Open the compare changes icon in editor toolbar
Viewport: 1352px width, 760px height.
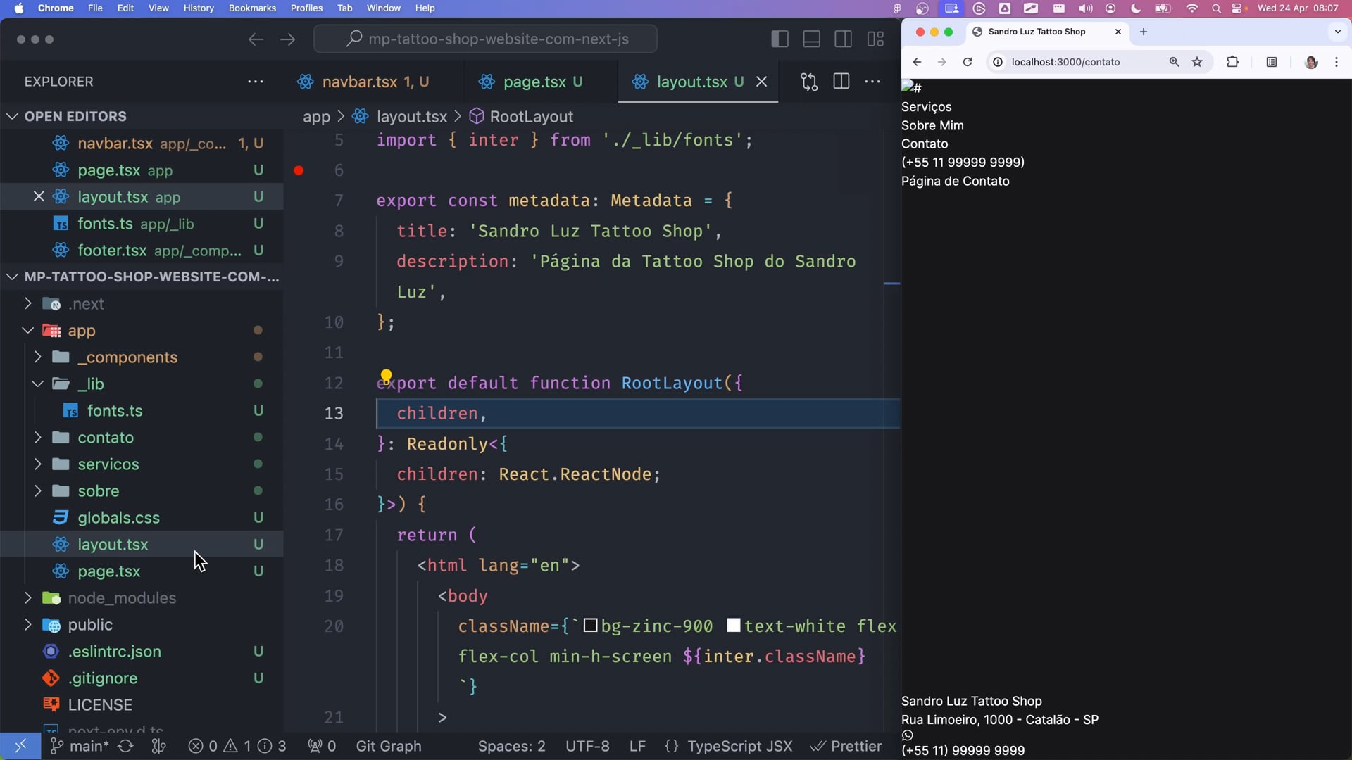[809, 82]
